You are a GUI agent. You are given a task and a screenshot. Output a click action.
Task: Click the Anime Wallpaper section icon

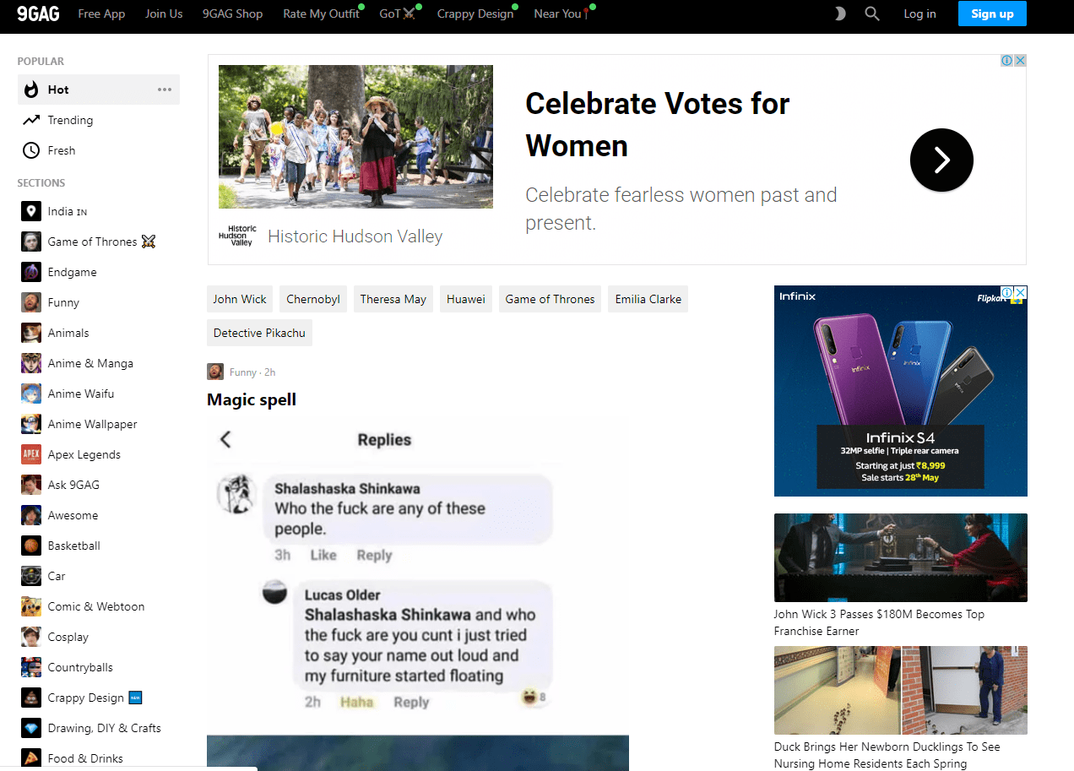(x=31, y=424)
